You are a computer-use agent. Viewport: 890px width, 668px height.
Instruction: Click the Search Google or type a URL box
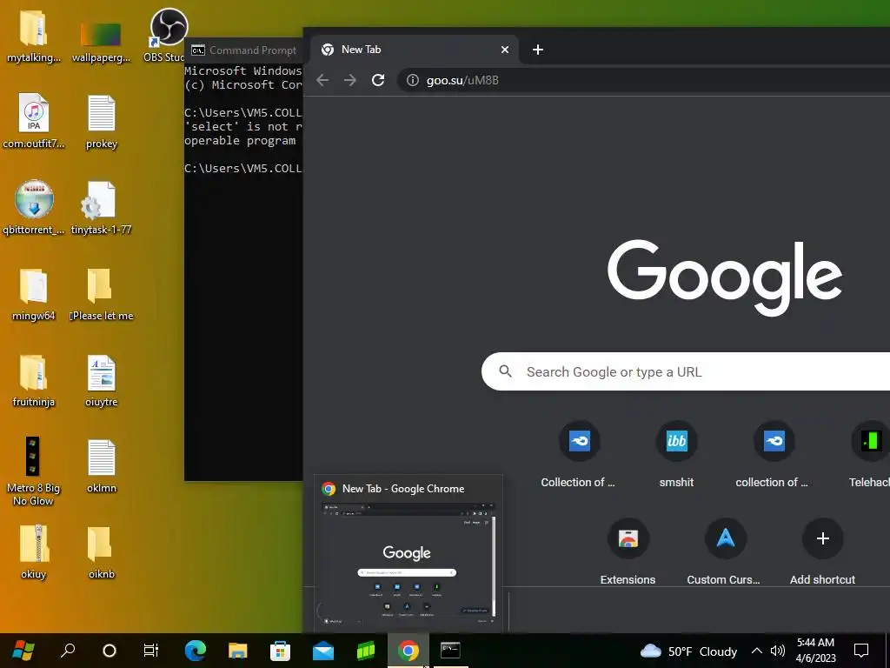(686, 371)
